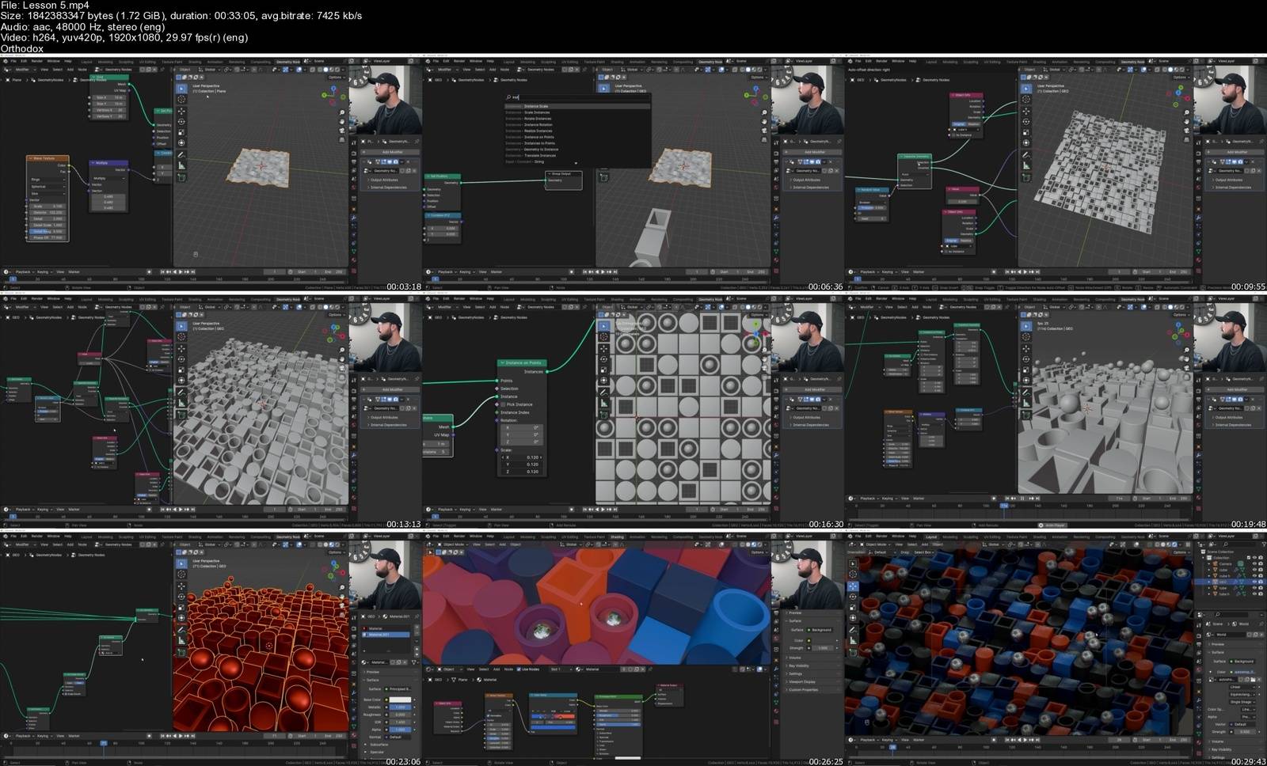Open the Sine dropdown on Wave Texture node
Image resolution: width=1267 pixels, height=766 pixels.
48,194
